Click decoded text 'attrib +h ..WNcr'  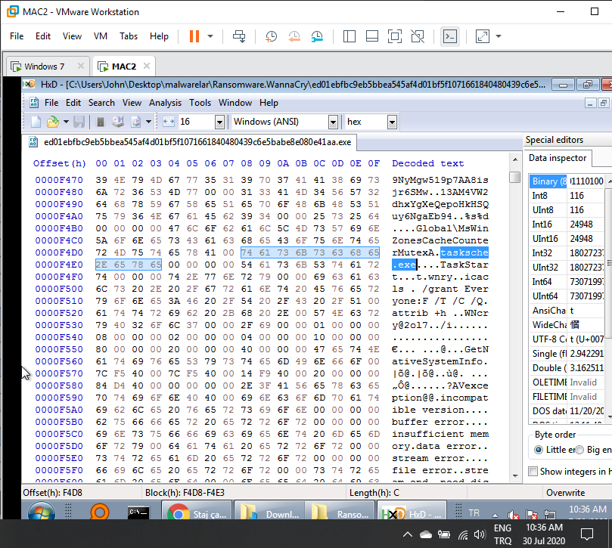(440, 313)
